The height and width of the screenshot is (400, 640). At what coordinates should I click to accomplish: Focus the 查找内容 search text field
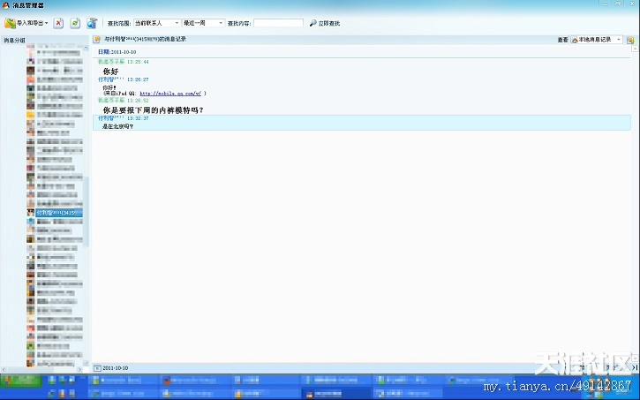tap(278, 23)
